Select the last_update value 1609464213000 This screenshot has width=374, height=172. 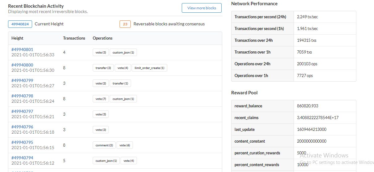tap(312, 129)
